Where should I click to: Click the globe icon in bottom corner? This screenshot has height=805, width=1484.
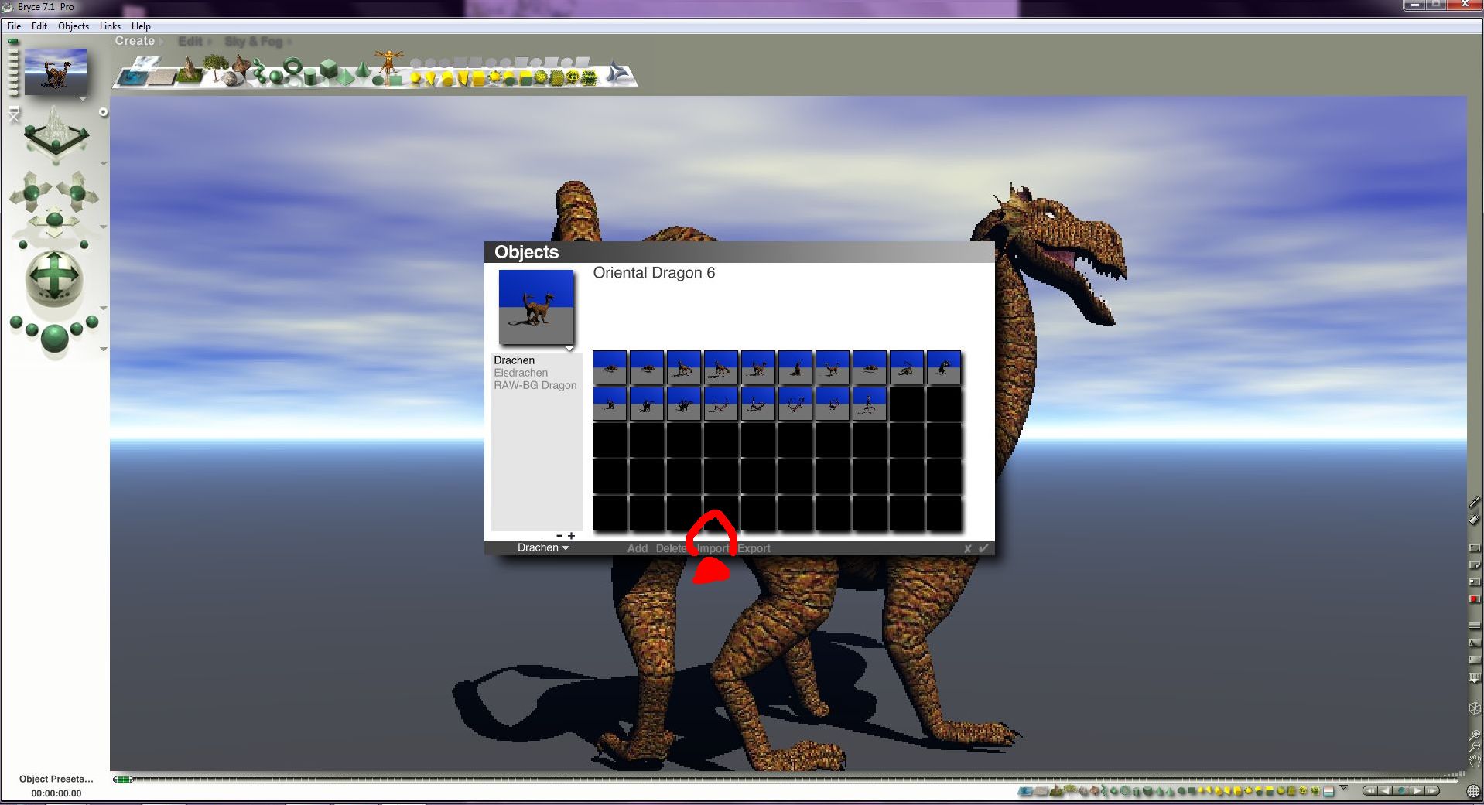1473,791
